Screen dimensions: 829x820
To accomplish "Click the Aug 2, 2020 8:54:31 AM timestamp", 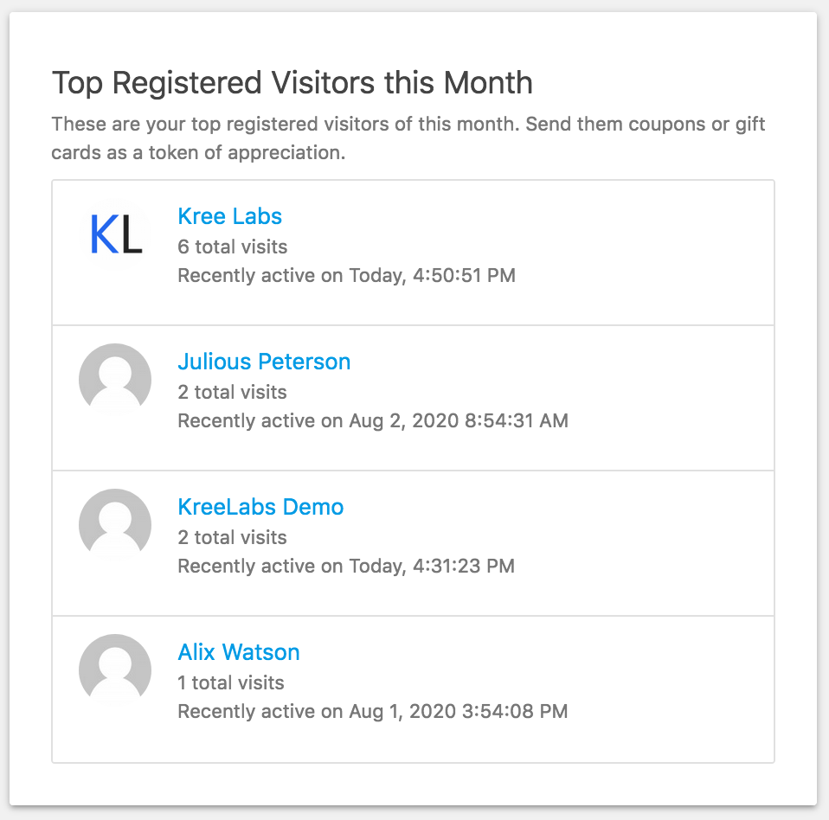I will click(459, 420).
